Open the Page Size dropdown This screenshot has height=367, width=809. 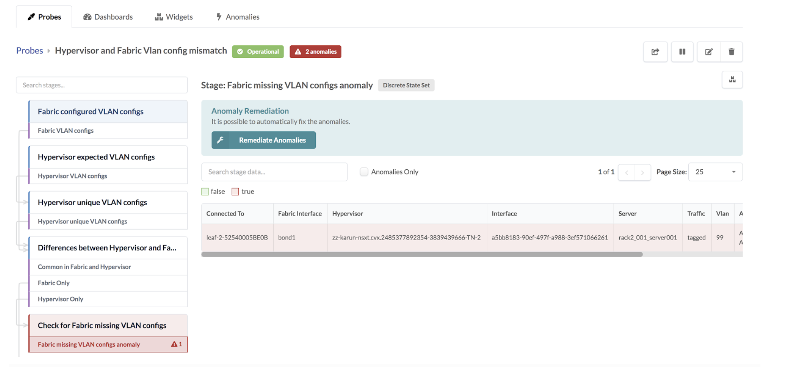coord(715,172)
